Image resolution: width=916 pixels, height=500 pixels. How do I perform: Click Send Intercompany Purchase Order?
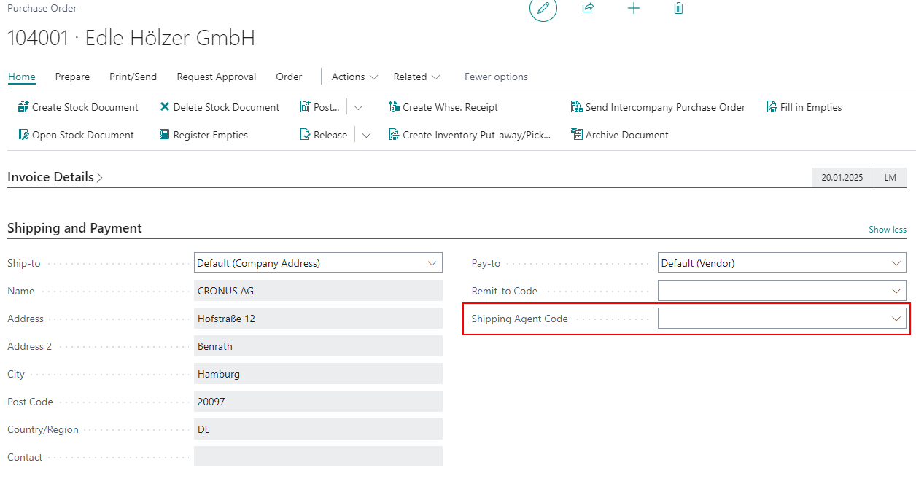(x=658, y=107)
